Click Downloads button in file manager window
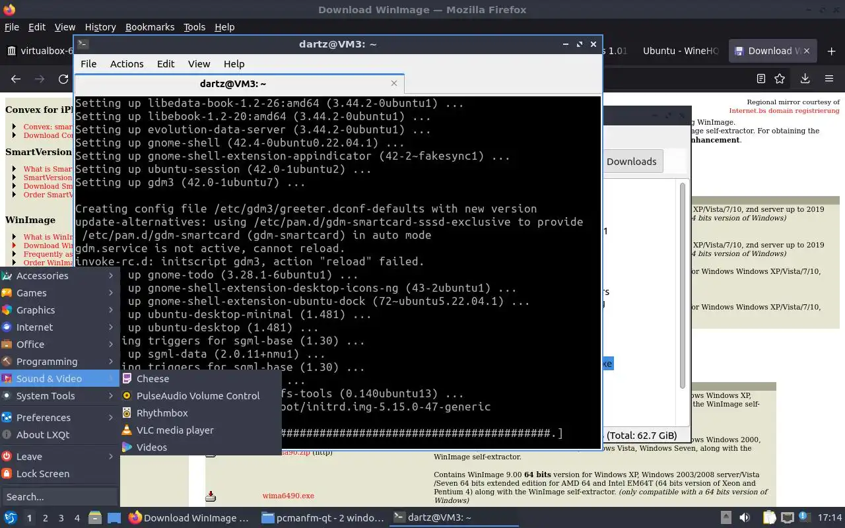This screenshot has height=528, width=845. (x=631, y=161)
